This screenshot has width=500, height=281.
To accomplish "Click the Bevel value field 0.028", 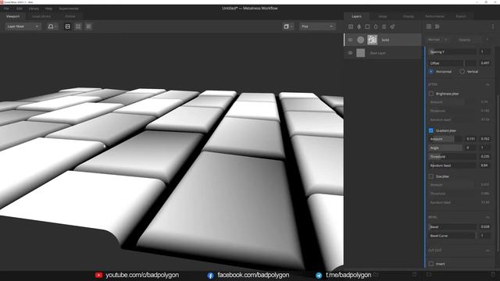I will point(484,227).
